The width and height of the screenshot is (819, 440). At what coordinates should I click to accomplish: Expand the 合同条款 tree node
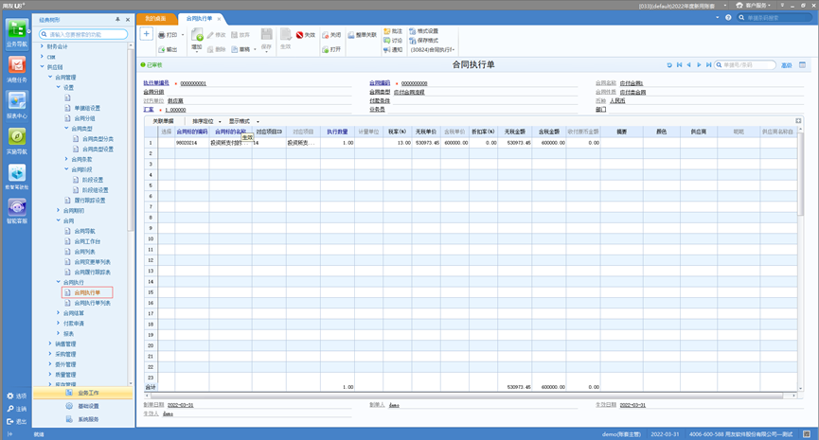[x=66, y=159]
